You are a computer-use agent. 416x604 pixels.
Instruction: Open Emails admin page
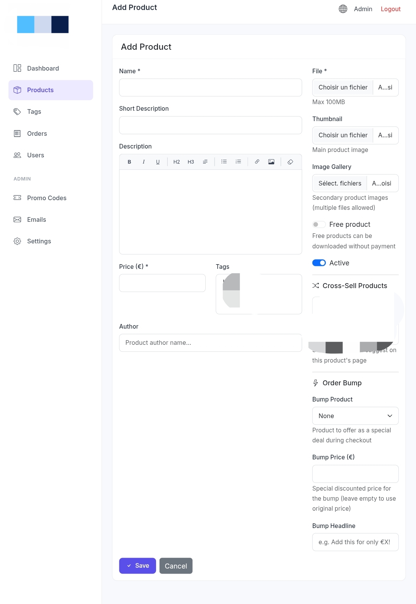click(x=51, y=219)
